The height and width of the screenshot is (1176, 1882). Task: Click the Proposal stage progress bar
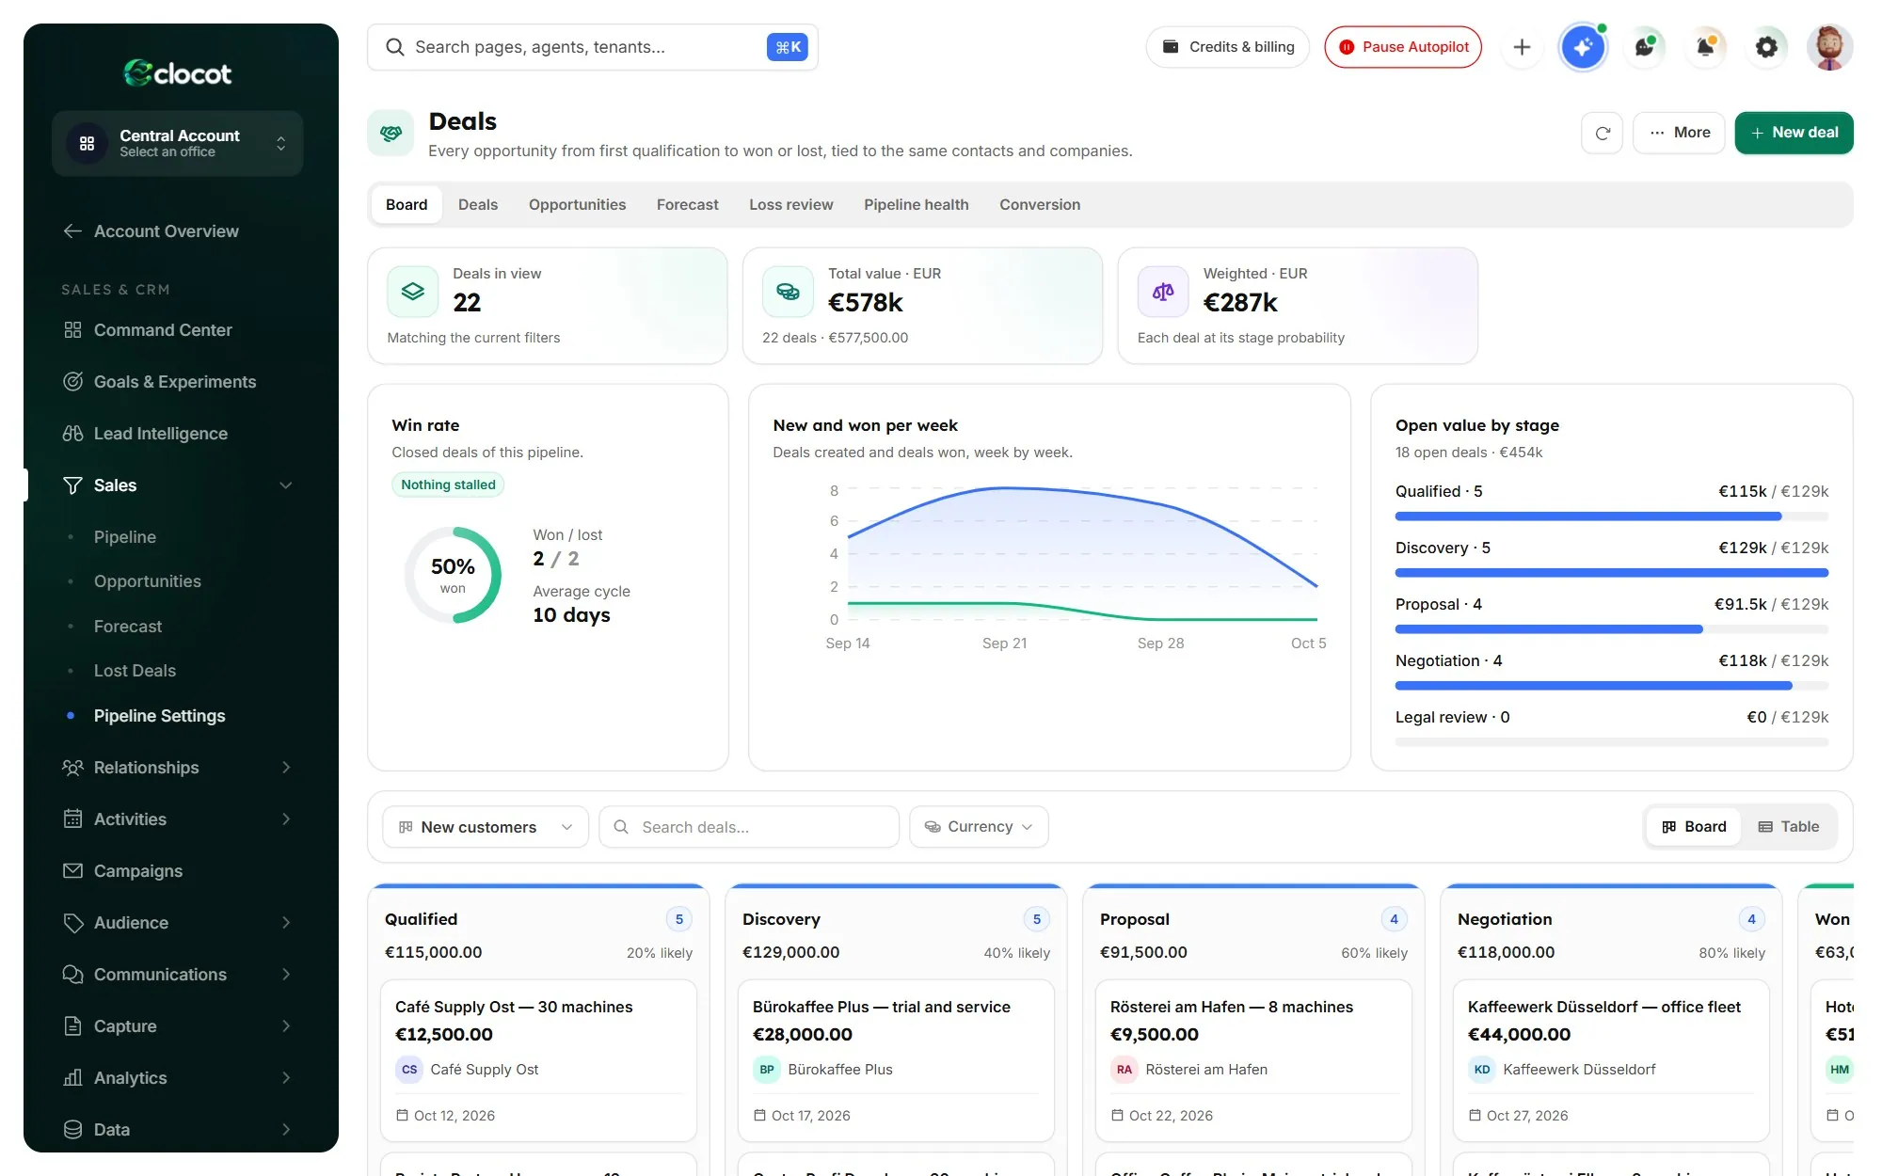pyautogui.click(x=1611, y=629)
